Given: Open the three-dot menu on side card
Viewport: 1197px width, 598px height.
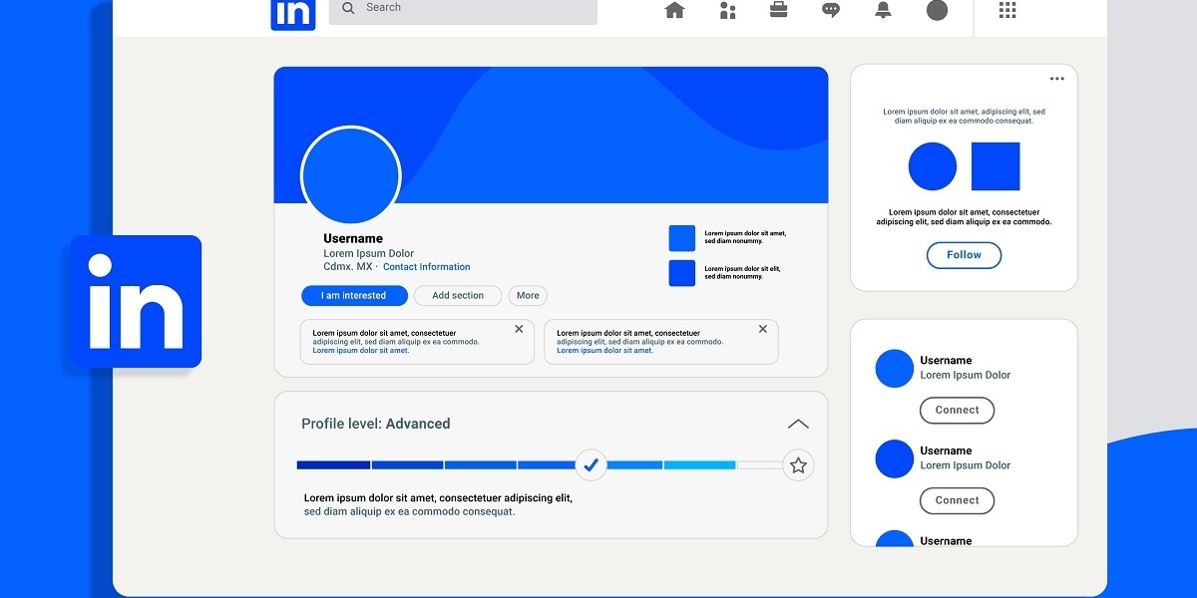Looking at the screenshot, I should [x=1056, y=80].
